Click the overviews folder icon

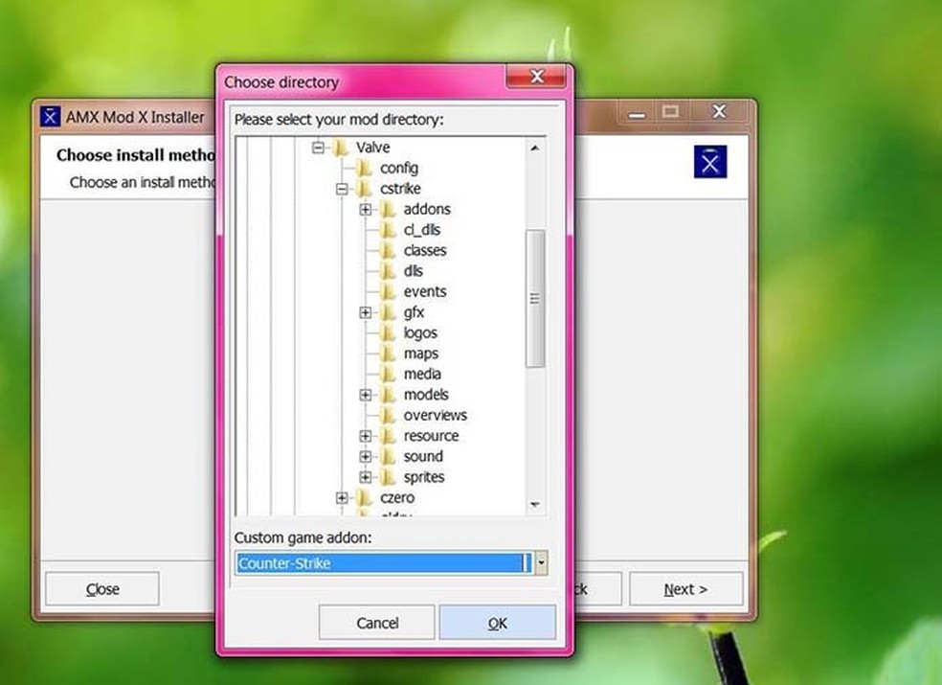pyautogui.click(x=388, y=415)
